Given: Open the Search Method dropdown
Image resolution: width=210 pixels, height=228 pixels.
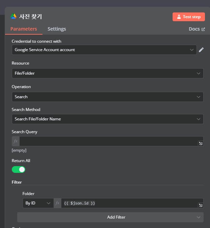Looking at the screenshot, I should point(108,119).
